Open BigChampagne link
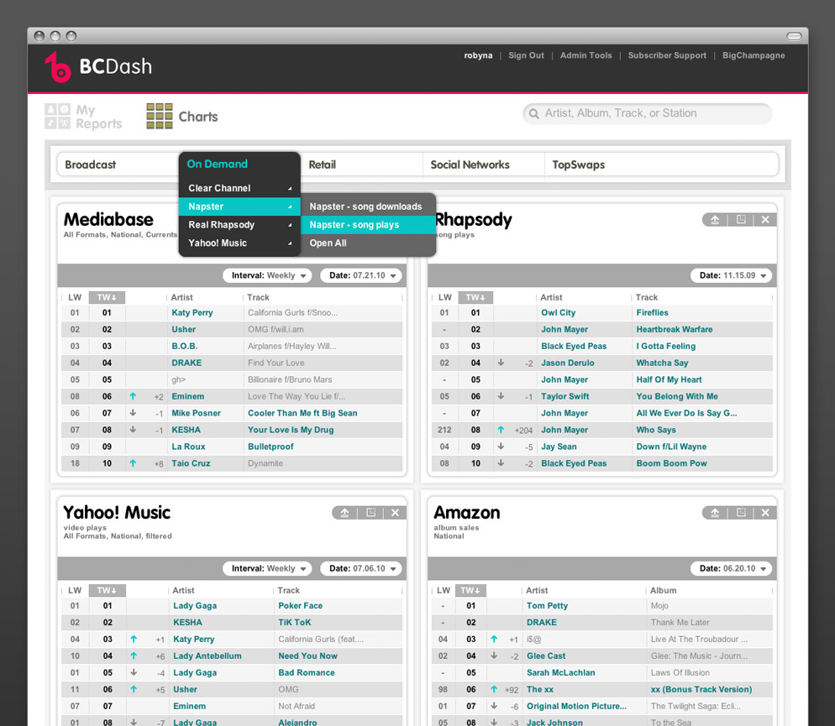This screenshot has width=835, height=726. (754, 55)
